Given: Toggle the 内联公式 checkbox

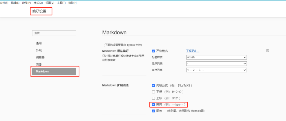Looking at the screenshot, I should pyautogui.click(x=153, y=86).
